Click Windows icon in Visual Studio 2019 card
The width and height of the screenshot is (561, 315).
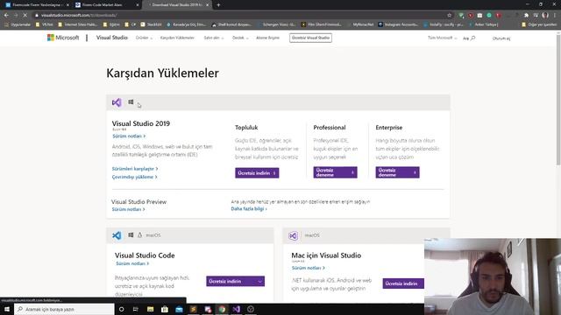pos(131,102)
